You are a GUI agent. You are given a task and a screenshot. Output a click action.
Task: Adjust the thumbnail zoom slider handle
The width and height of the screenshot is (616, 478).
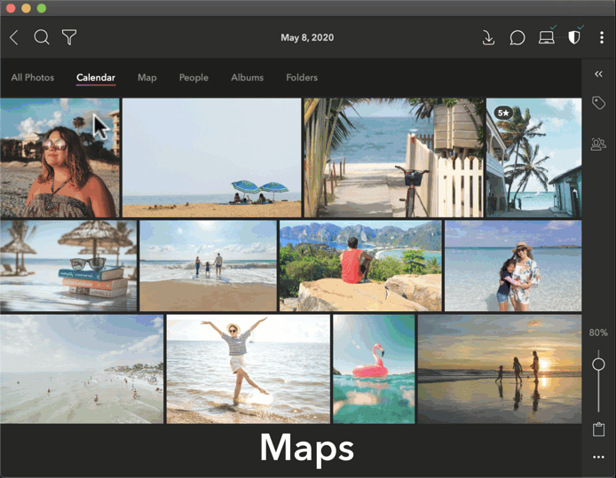(598, 364)
